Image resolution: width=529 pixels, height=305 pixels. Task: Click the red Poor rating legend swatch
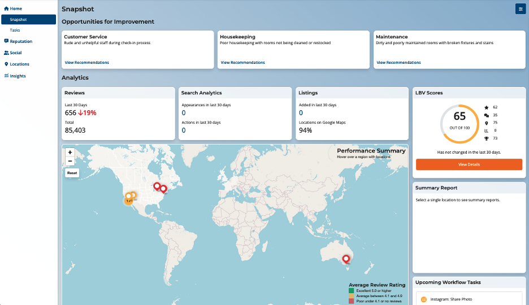tap(351, 301)
